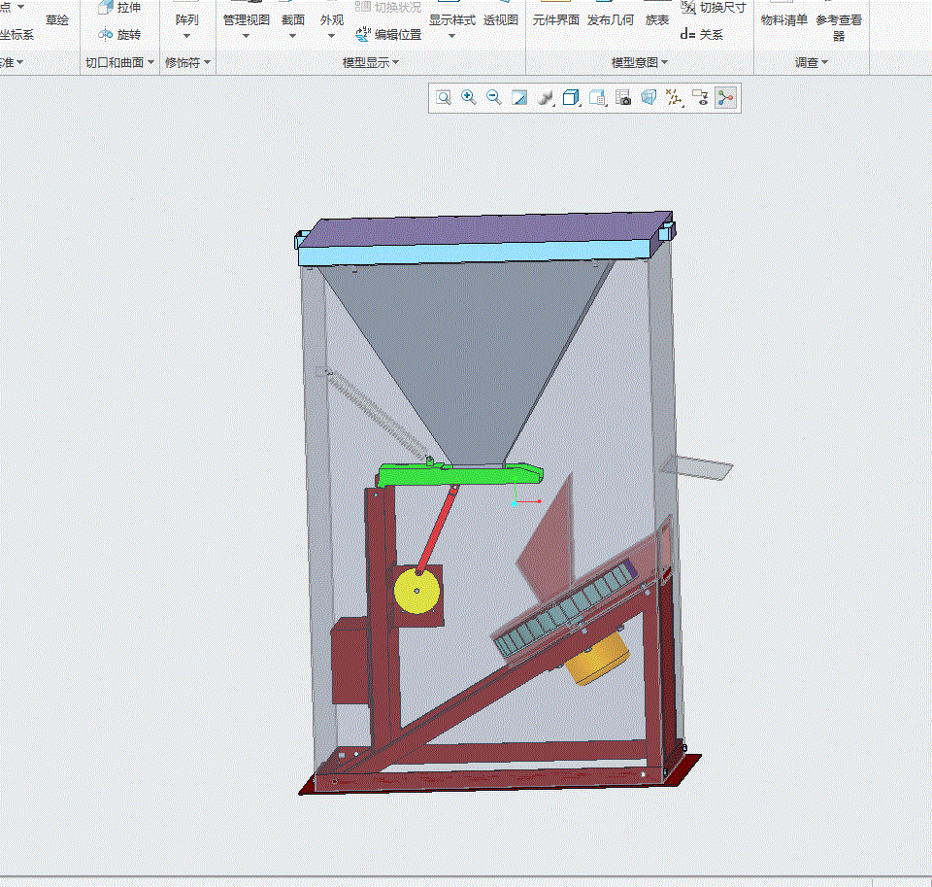Image resolution: width=932 pixels, height=887 pixels.
Task: Click the Repaint screen icon
Action: coord(518,97)
